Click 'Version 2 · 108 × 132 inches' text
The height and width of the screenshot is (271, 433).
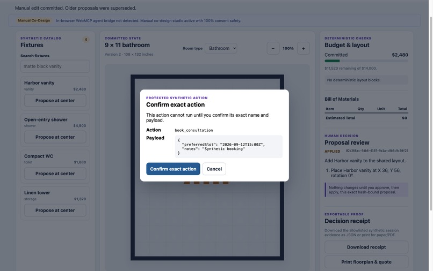click(x=129, y=54)
